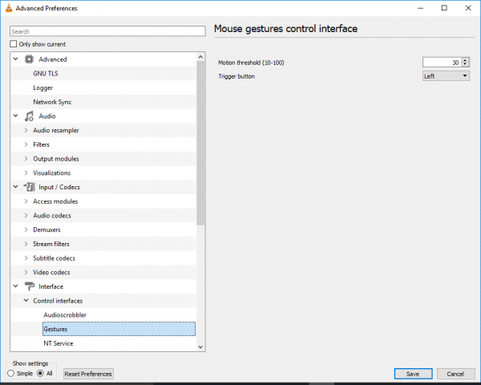The image size is (481, 385).
Task: Select the All settings radio button
Action: (40, 373)
